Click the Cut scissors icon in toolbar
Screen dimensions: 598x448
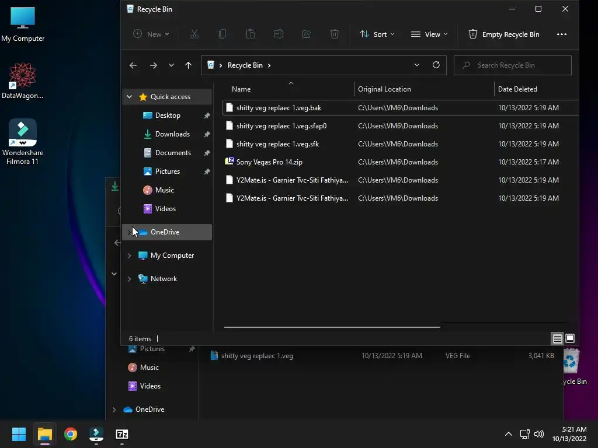click(194, 34)
